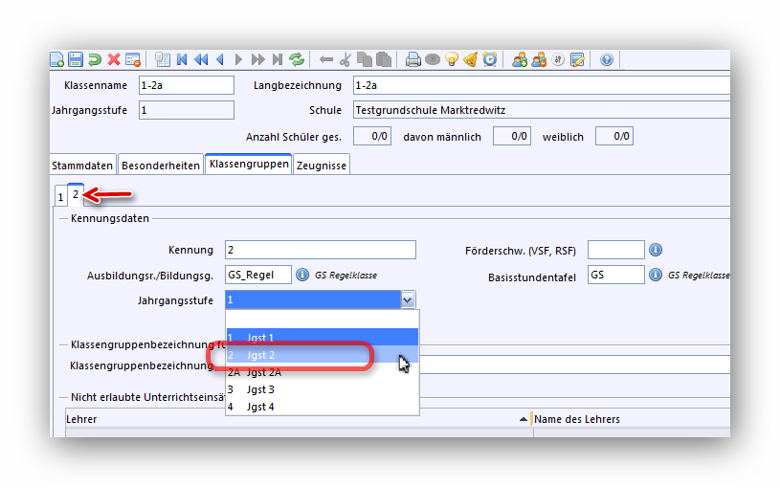Choose Jgst 3 from dropdown list
The height and width of the screenshot is (487, 780).
[x=323, y=389]
